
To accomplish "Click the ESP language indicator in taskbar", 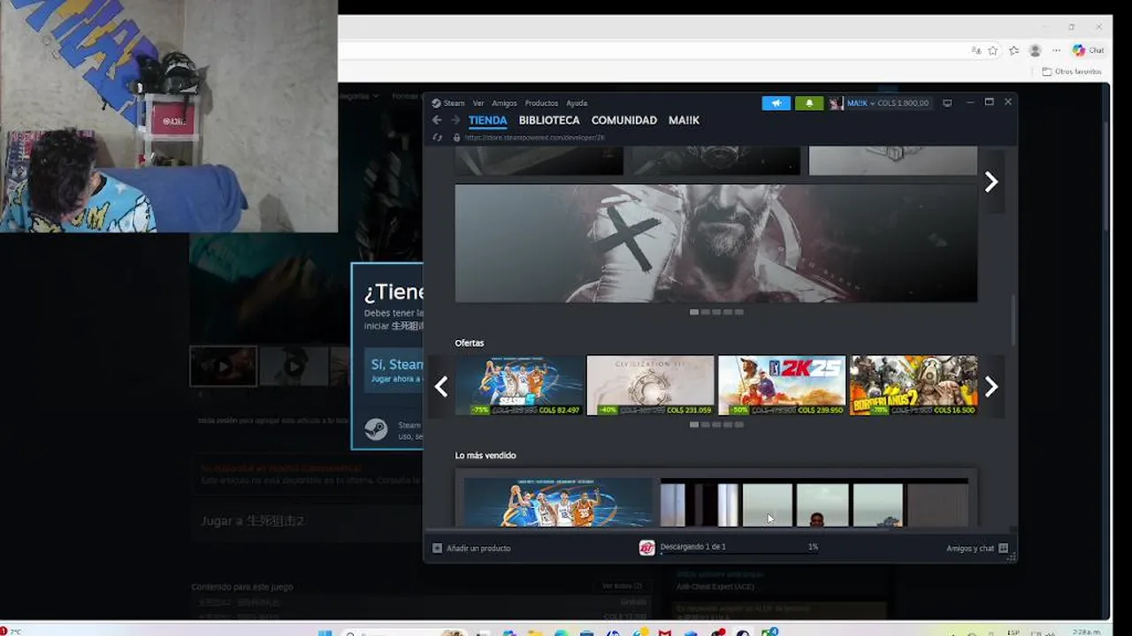I will [x=1013, y=632].
